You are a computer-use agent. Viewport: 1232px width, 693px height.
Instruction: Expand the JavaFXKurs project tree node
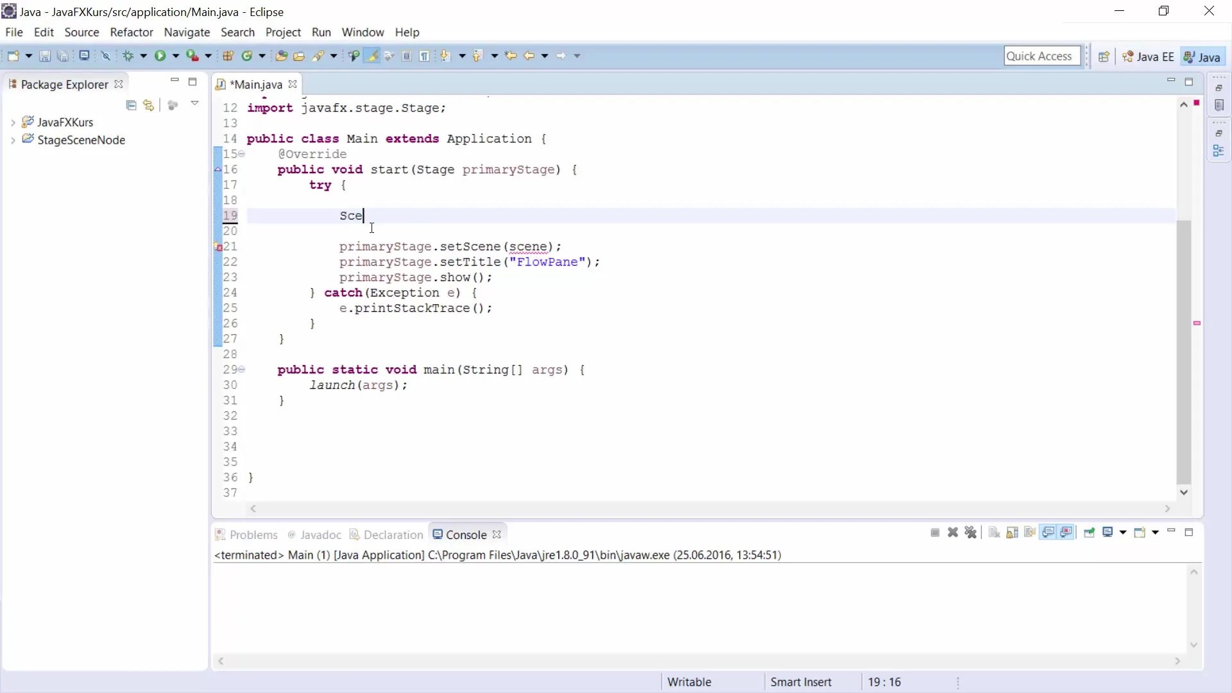pyautogui.click(x=13, y=122)
